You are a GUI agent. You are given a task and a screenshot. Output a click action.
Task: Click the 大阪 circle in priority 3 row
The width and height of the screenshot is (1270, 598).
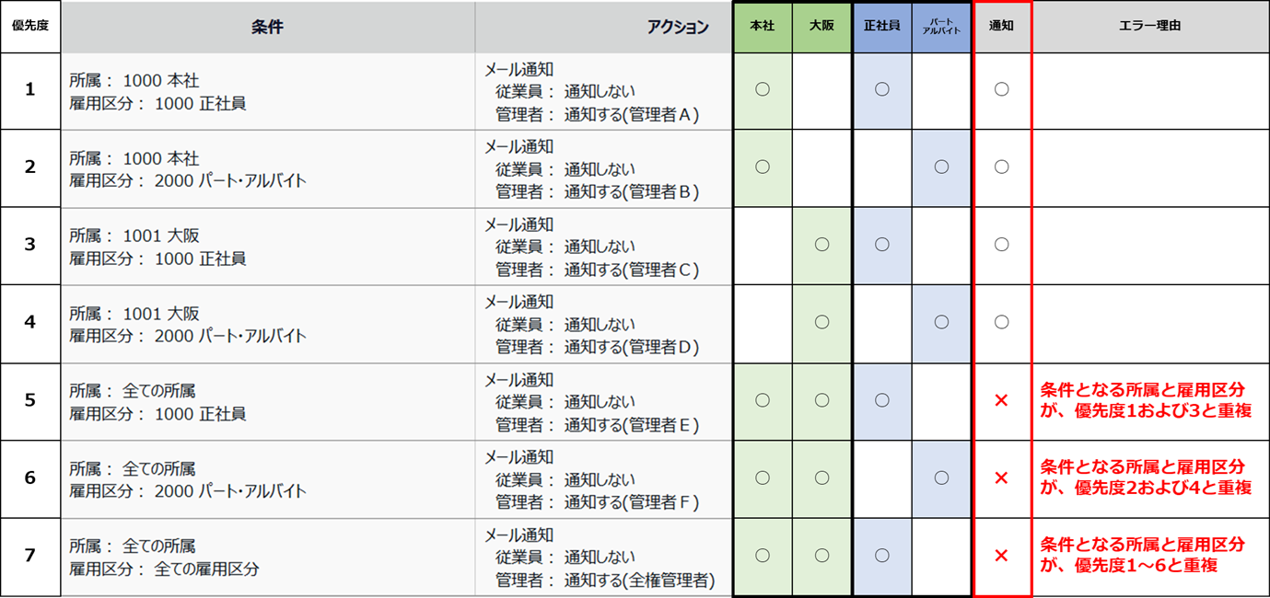click(x=822, y=245)
